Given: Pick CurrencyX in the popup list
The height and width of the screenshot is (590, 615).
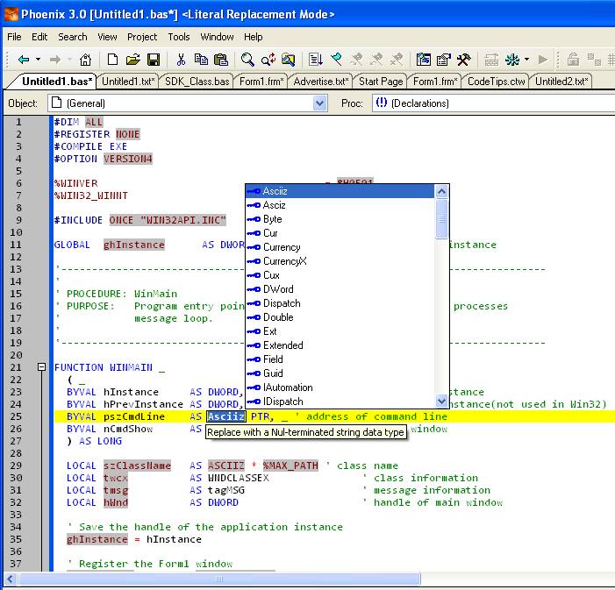Looking at the screenshot, I should click(x=340, y=261).
